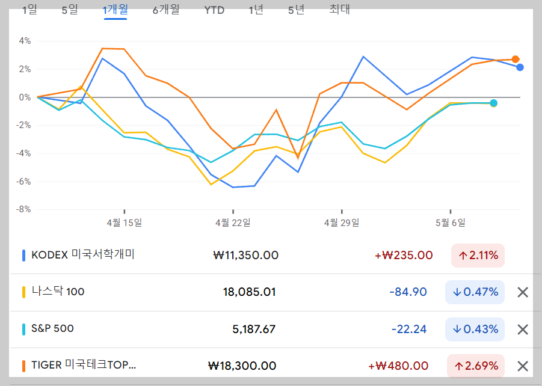Click the orange line endpoint dot
542x386 pixels.
pos(516,59)
